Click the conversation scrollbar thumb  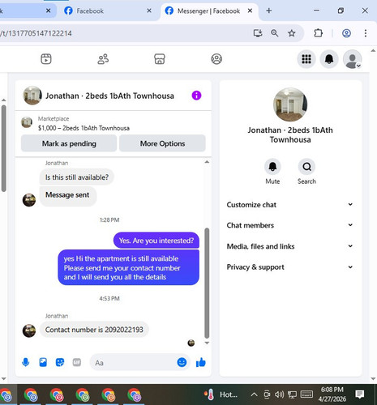coord(207,283)
